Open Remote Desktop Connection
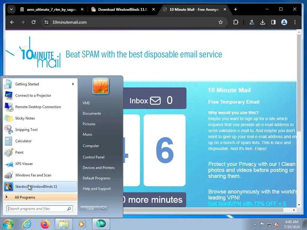Viewport: 307px width, 230px height. pyautogui.click(x=40, y=107)
